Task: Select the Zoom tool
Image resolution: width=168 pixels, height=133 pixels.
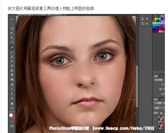Action: [x=12, y=108]
